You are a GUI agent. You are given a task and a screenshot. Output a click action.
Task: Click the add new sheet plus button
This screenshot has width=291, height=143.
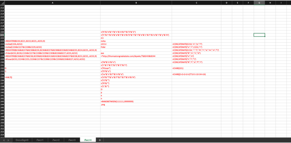click(x=100, y=140)
